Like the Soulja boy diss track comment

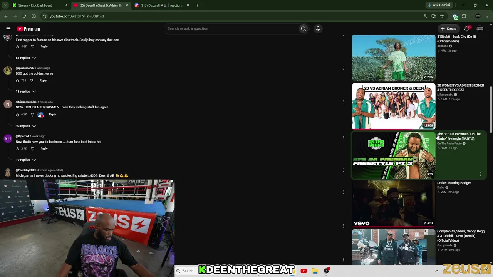[x=17, y=47]
